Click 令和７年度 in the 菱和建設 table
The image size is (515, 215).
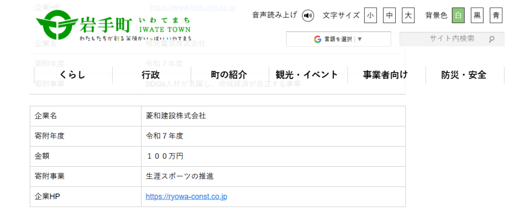(164, 136)
